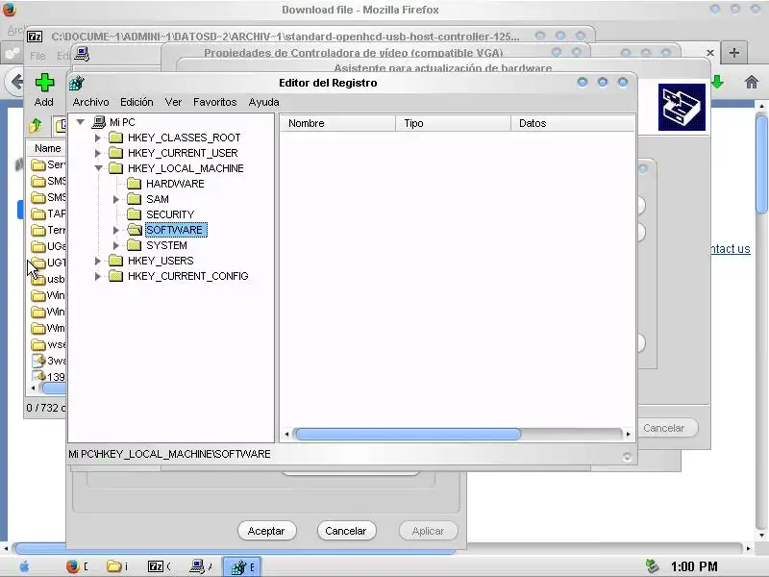Viewport: 769px width, 577px height.
Task: Click the SECURITY key folder icon
Action: click(x=134, y=214)
